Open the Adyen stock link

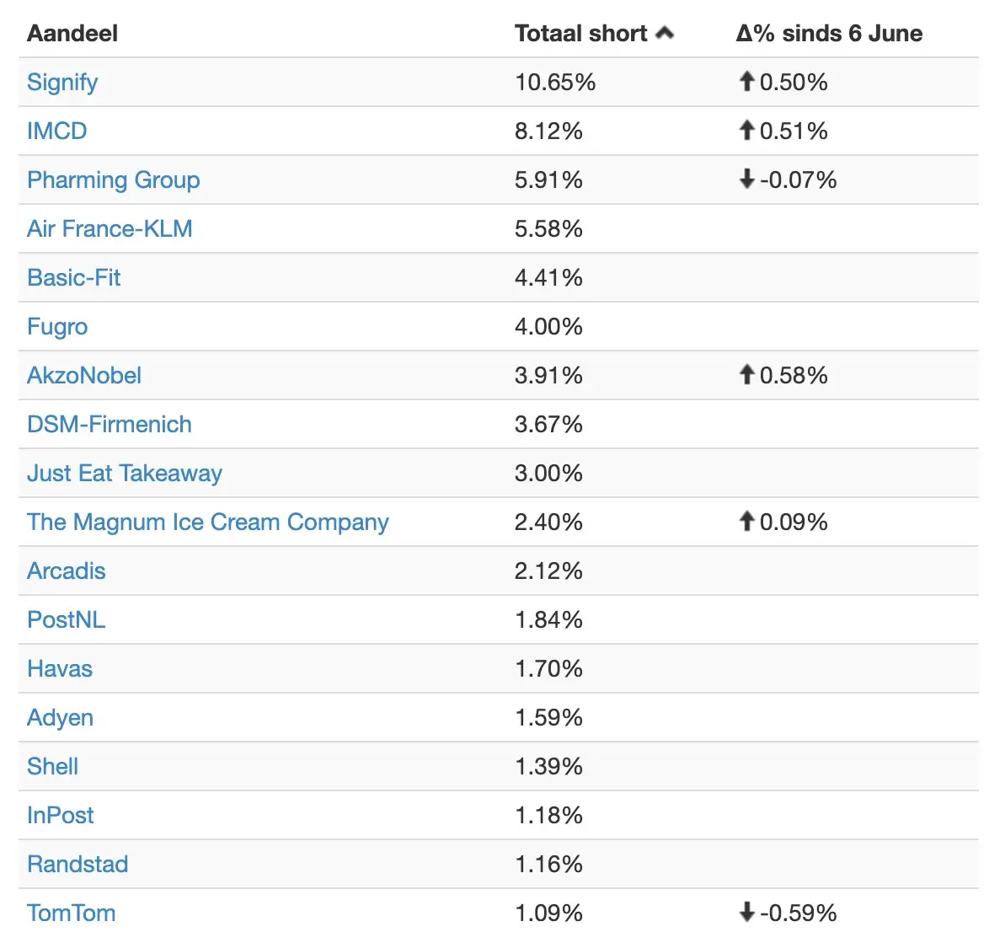coord(60,718)
